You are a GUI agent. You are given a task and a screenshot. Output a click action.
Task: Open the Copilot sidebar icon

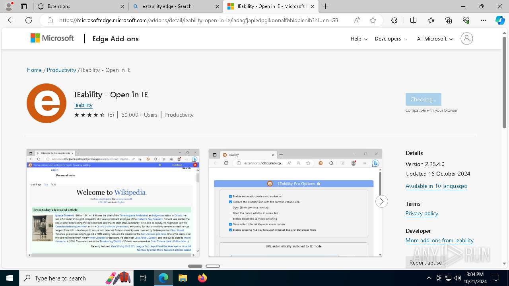pos(500,20)
